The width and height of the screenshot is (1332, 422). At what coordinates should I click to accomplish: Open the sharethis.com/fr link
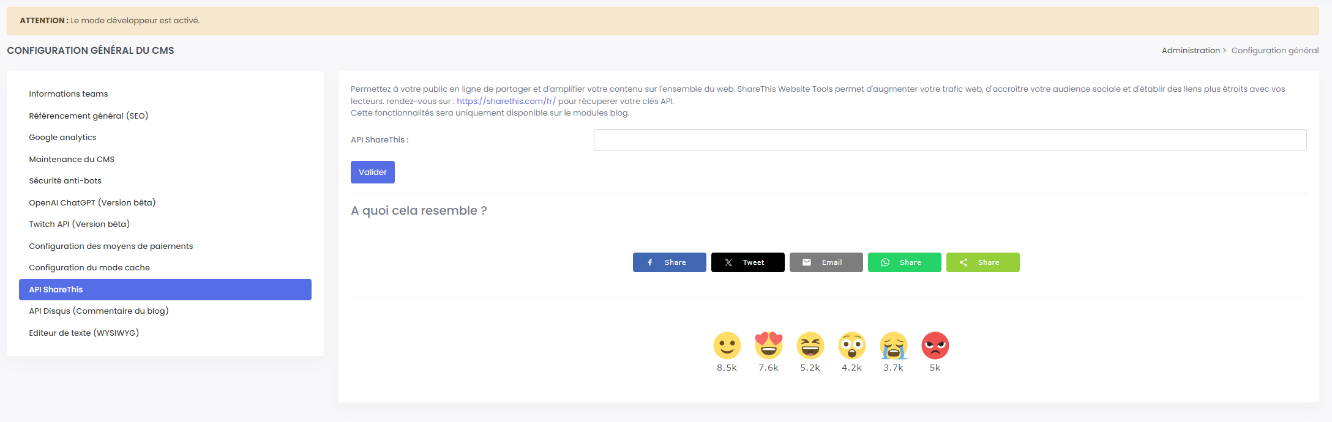[x=506, y=102]
